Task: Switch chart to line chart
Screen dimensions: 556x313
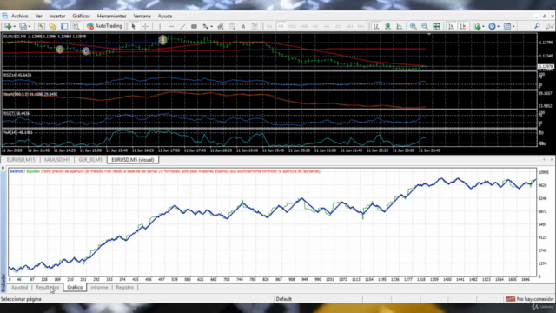Action: pos(400,26)
